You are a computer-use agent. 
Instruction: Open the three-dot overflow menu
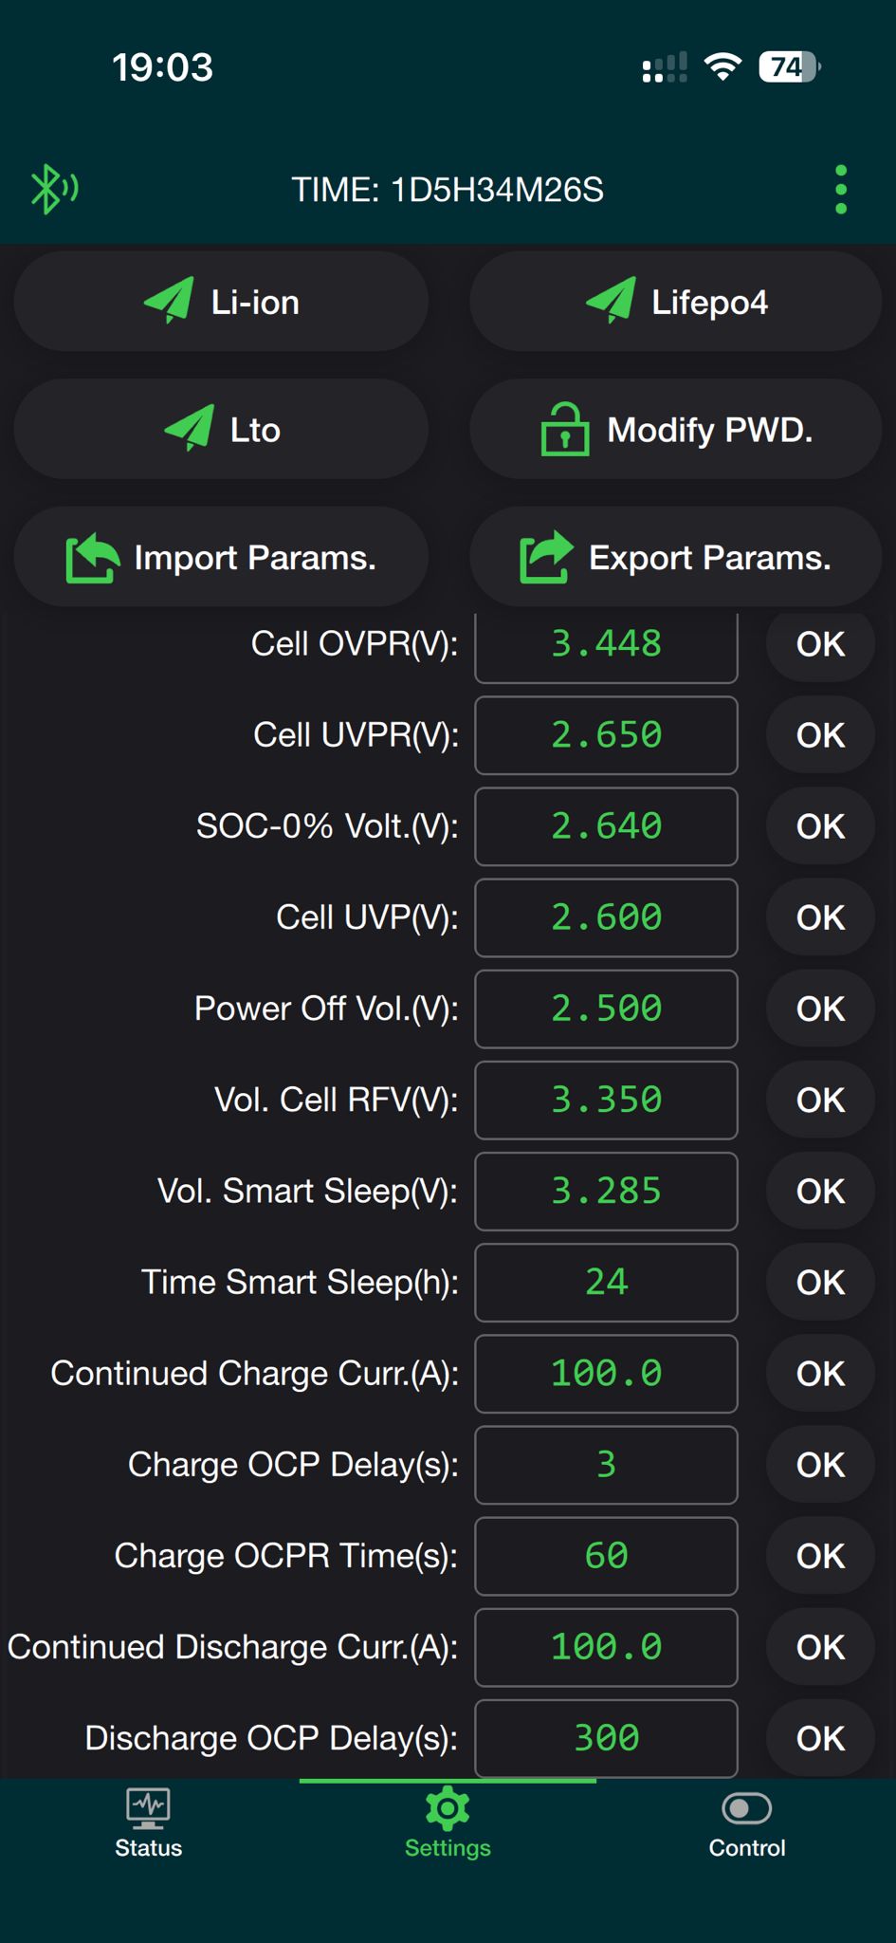tap(840, 190)
